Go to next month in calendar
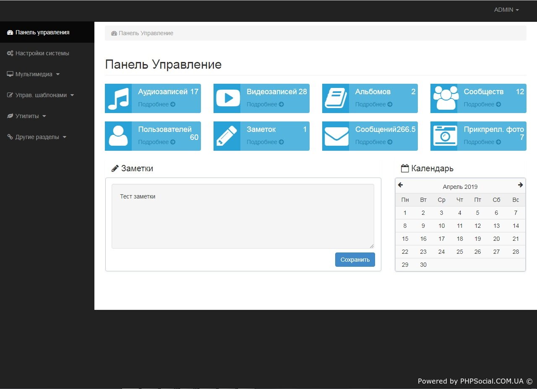The image size is (537, 389). point(520,185)
